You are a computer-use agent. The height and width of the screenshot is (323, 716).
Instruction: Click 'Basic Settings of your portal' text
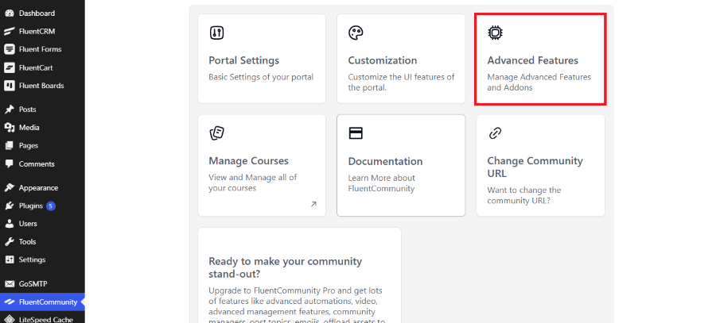tap(261, 77)
